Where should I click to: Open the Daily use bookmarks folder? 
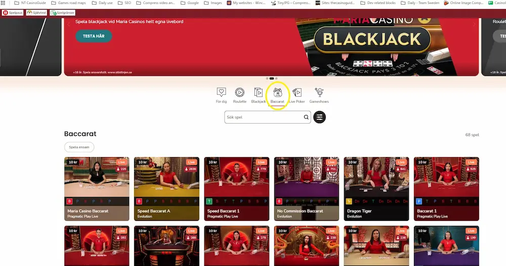point(102,3)
